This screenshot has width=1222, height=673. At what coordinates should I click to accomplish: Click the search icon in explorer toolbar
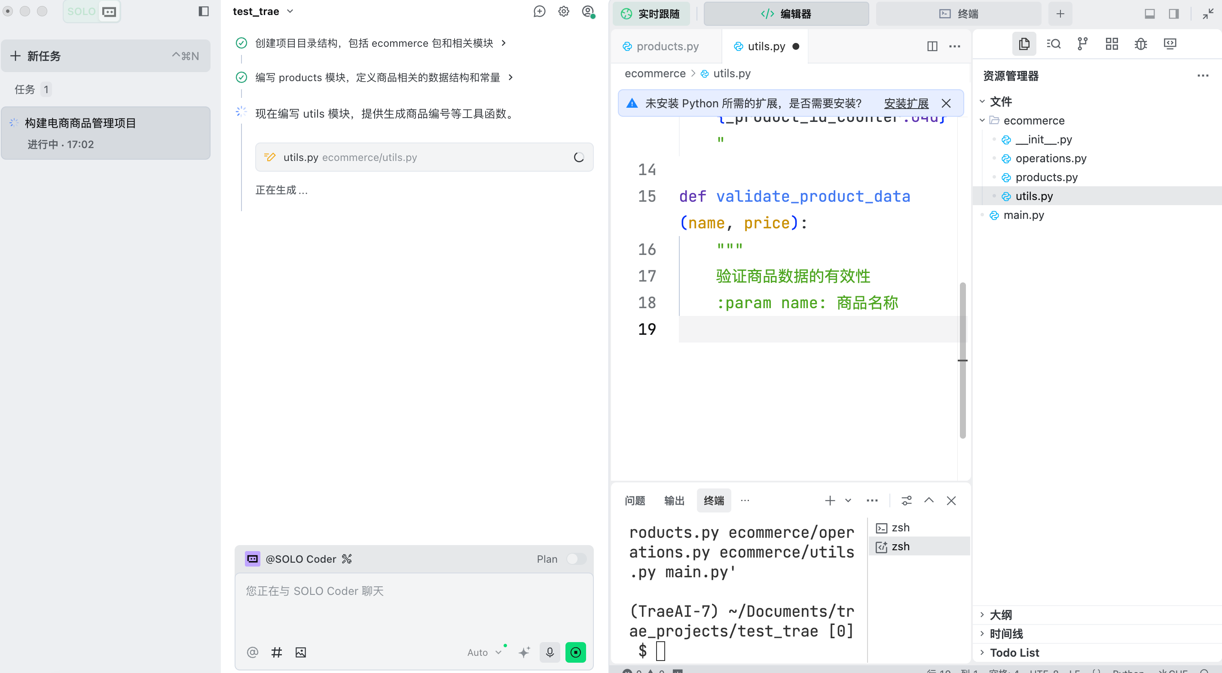1053,44
